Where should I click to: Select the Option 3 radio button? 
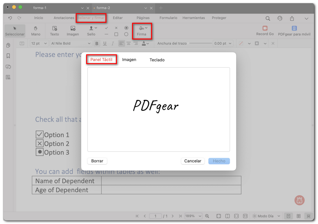40,152
